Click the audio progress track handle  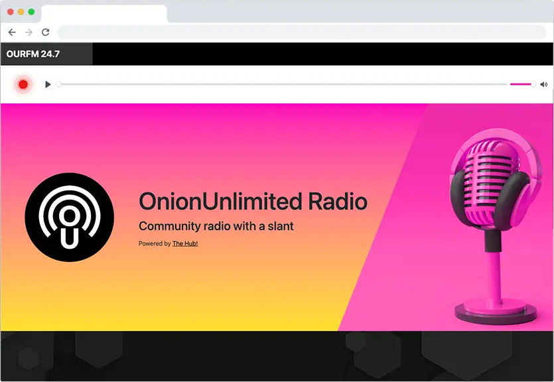(58, 84)
